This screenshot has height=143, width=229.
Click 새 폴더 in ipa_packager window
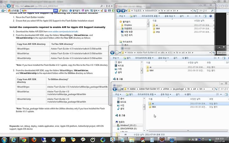[188, 94]
